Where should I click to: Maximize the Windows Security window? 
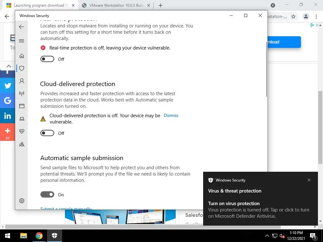point(245,15)
